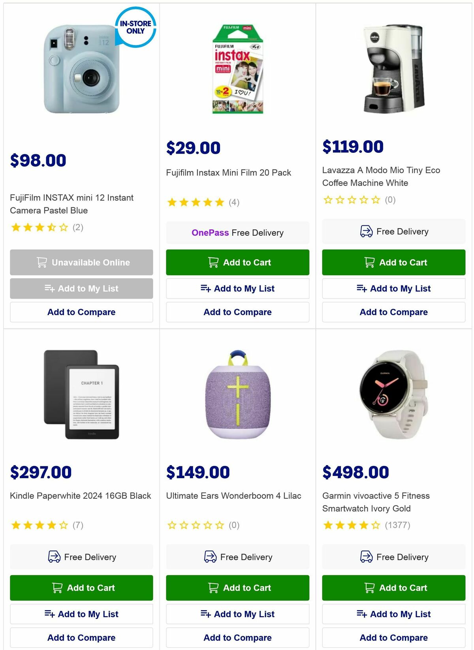This screenshot has height=650, width=474.
Task: Click the cart icon on Garmin vivoactive Add to Cart
Action: (369, 588)
